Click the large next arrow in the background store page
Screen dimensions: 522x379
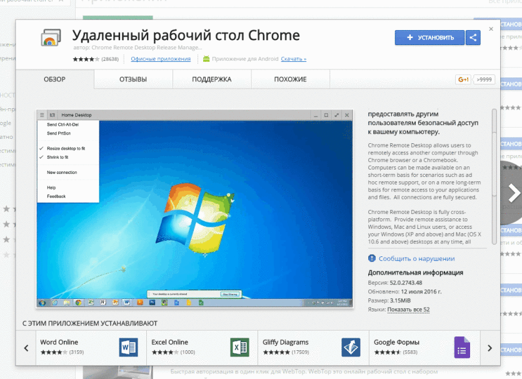click(x=513, y=193)
